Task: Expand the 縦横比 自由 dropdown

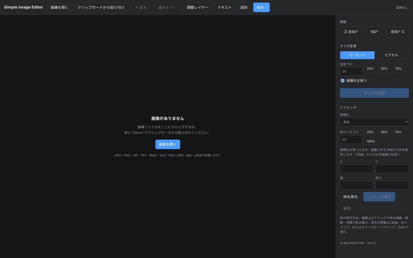Action: [x=374, y=122]
